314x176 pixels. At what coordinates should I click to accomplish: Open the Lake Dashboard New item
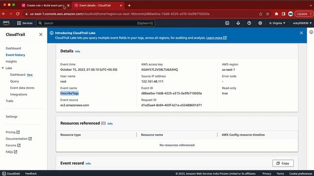21,75
